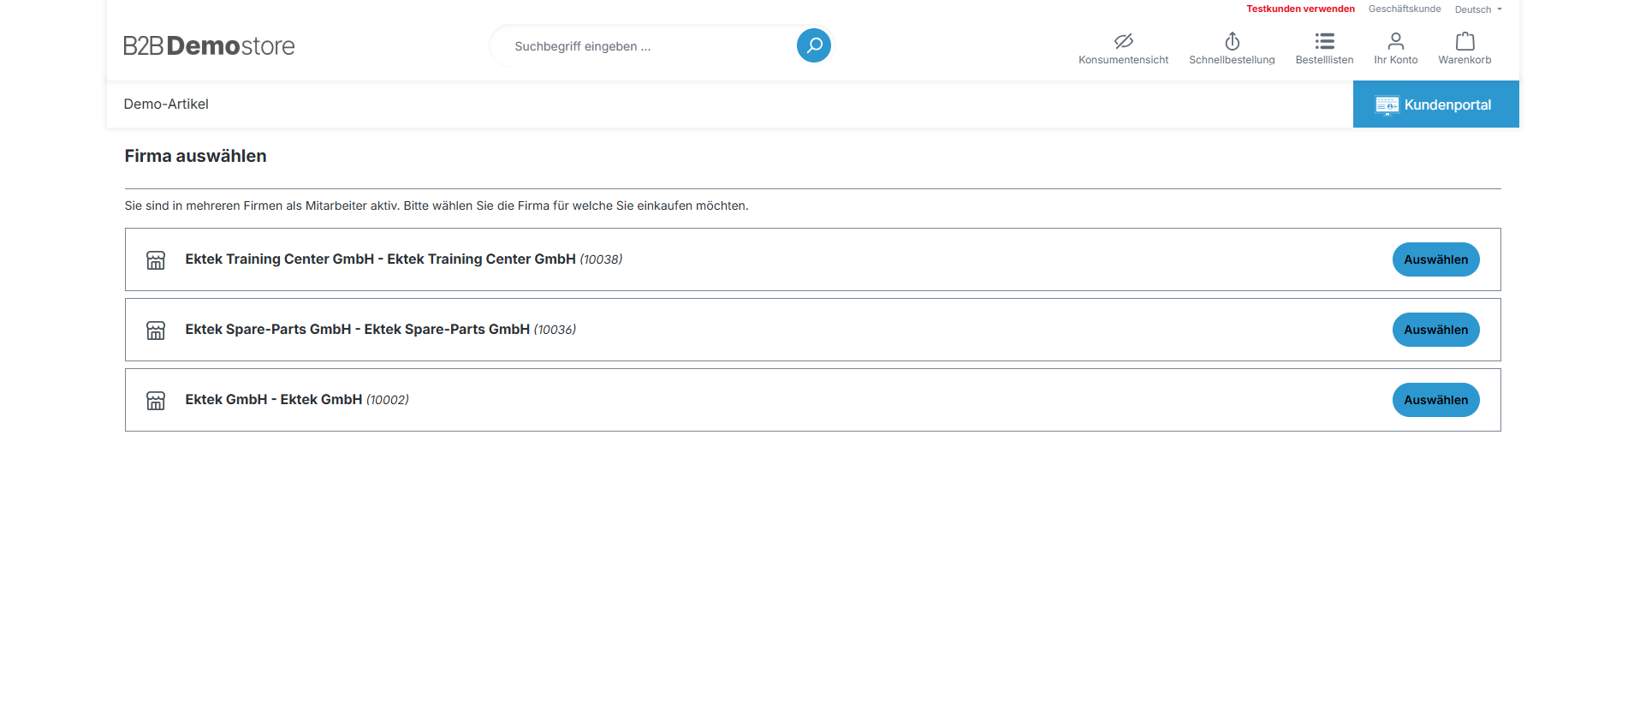Click the Schnellbestellung label
Screen dimensions: 1628x727
1232,60
